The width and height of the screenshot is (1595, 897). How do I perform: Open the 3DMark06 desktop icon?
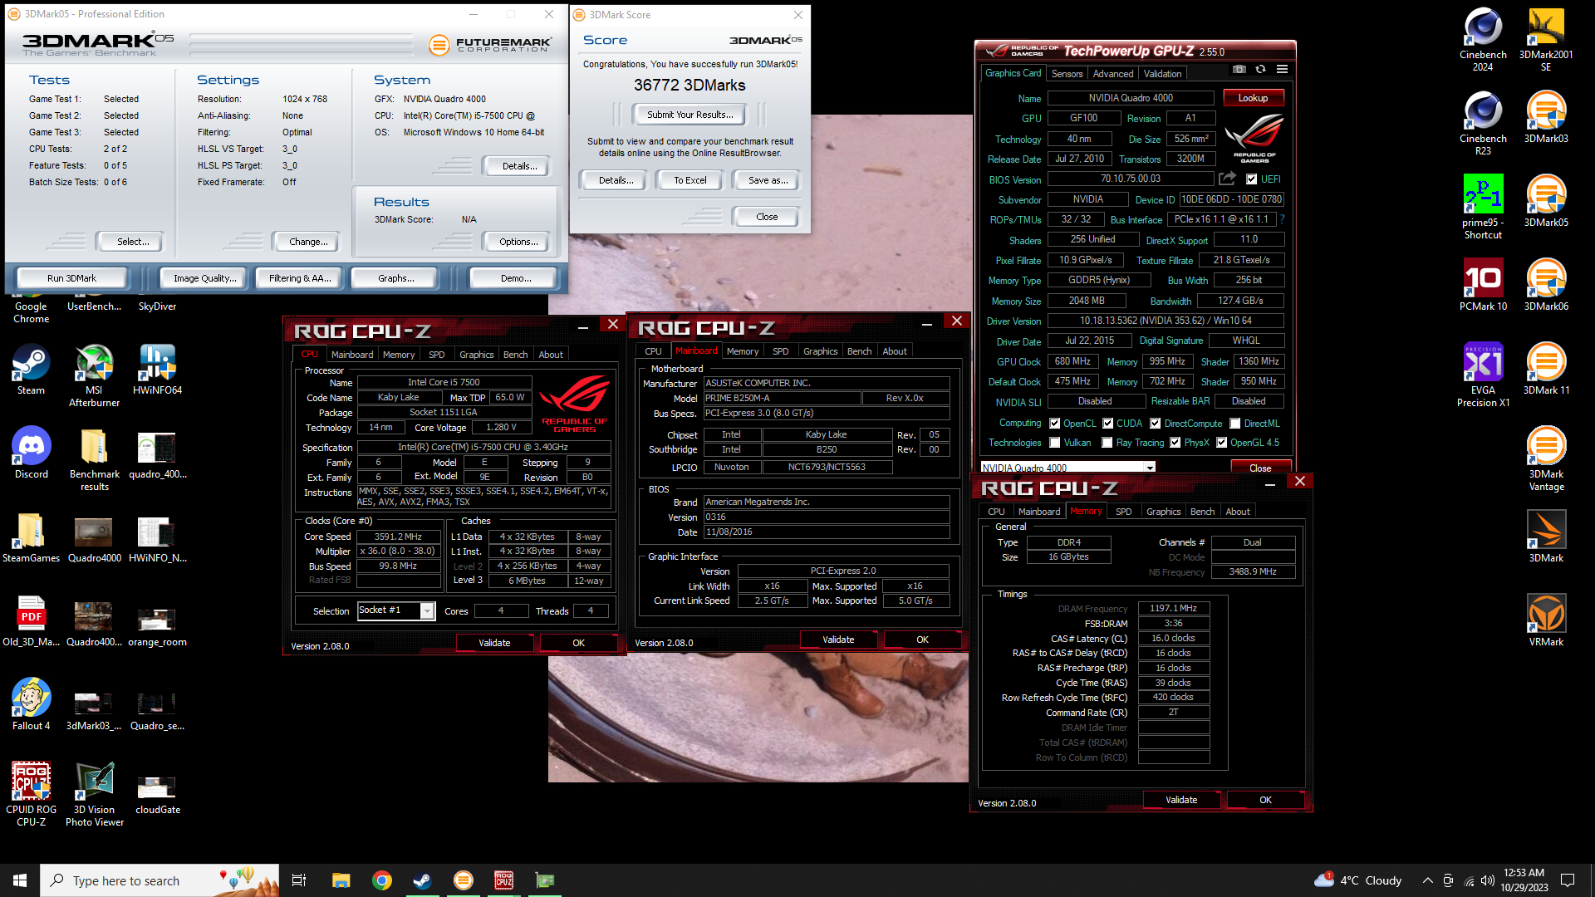point(1546,286)
